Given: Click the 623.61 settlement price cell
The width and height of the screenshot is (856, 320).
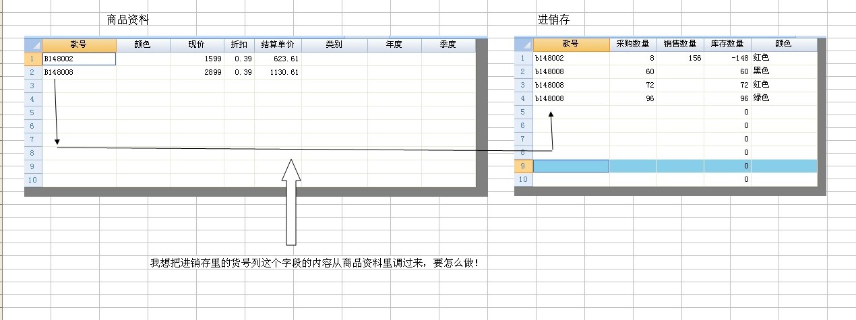Looking at the screenshot, I should pyautogui.click(x=278, y=59).
